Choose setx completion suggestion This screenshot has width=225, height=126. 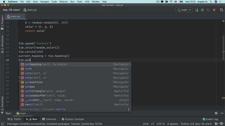tap(75, 78)
